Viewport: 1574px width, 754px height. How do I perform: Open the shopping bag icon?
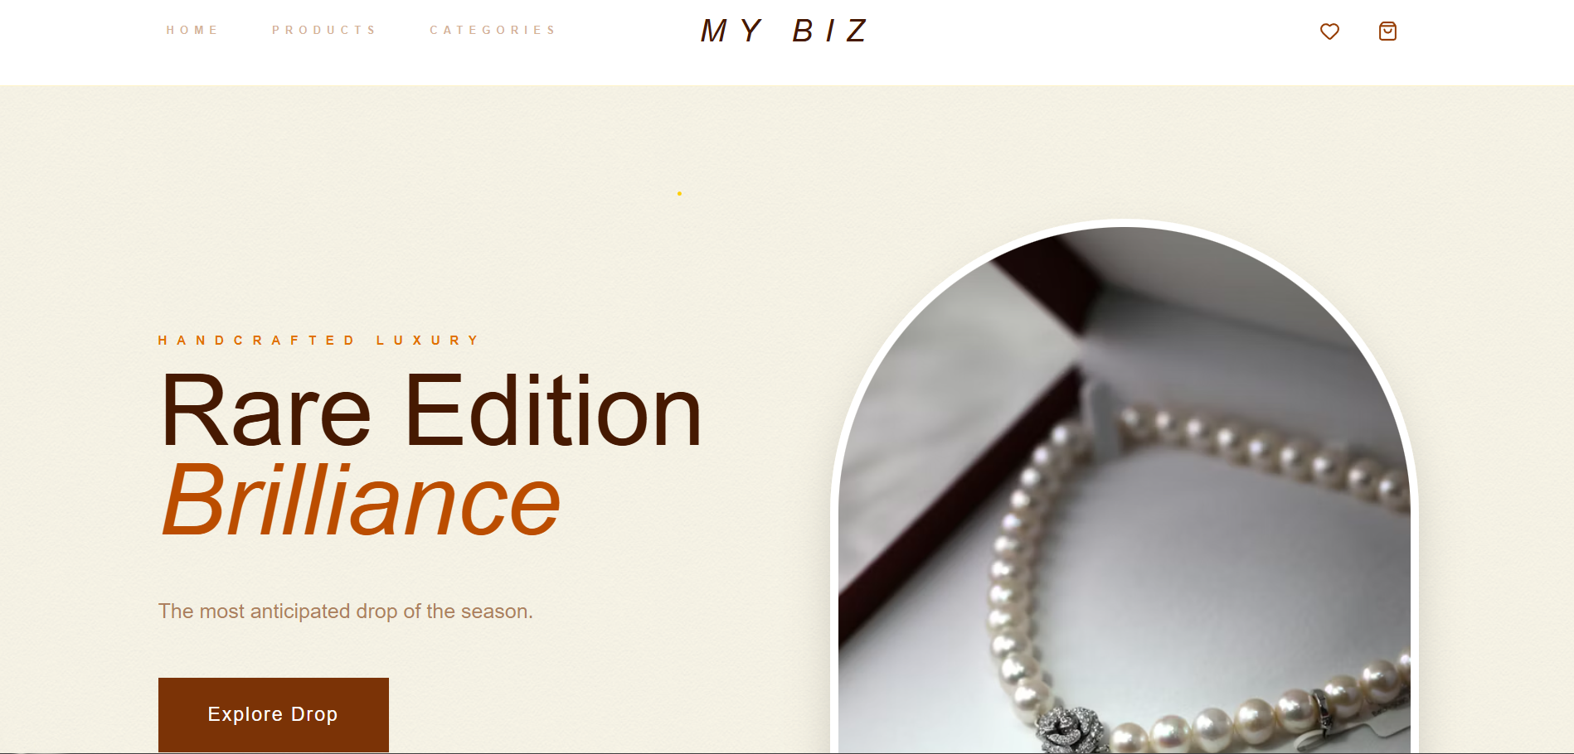1387,31
